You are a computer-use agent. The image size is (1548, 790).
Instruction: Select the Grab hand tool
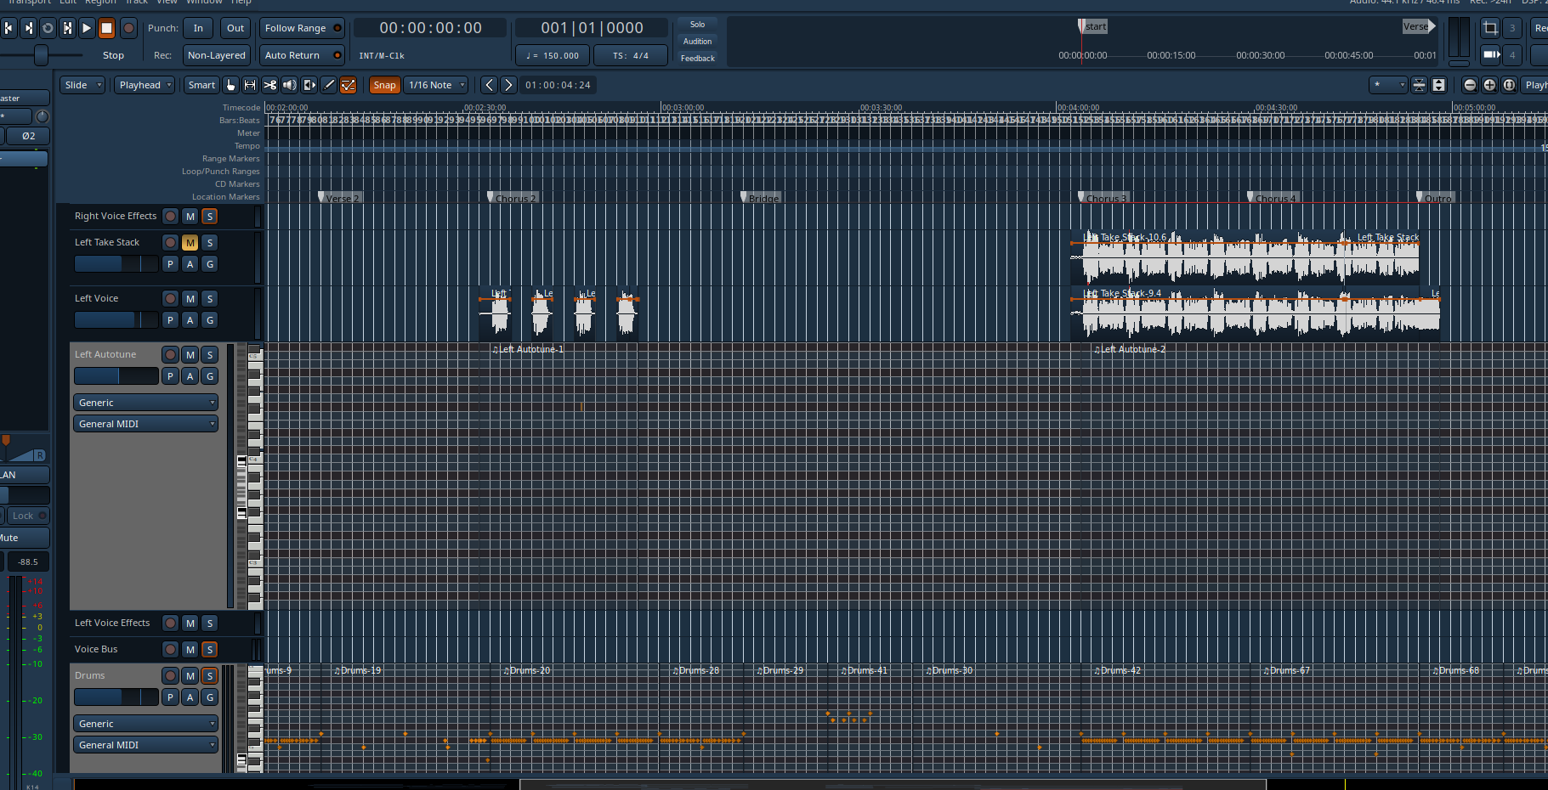230,85
